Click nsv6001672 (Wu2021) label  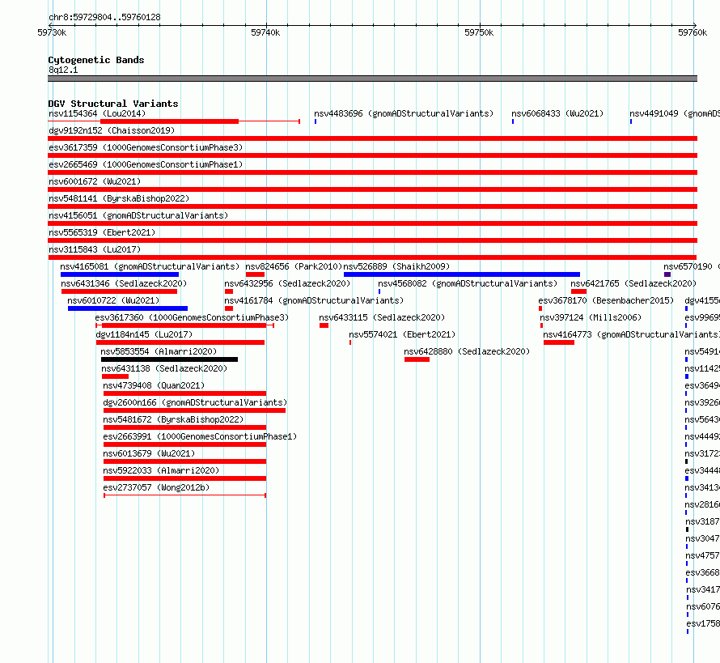click(95, 181)
